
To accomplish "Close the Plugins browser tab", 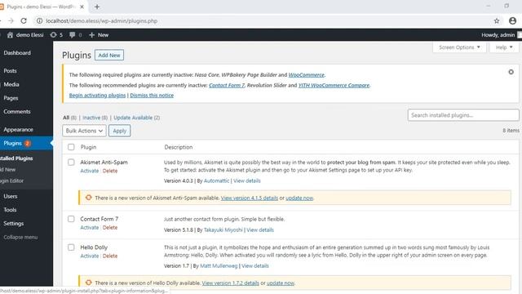I will [x=82, y=7].
